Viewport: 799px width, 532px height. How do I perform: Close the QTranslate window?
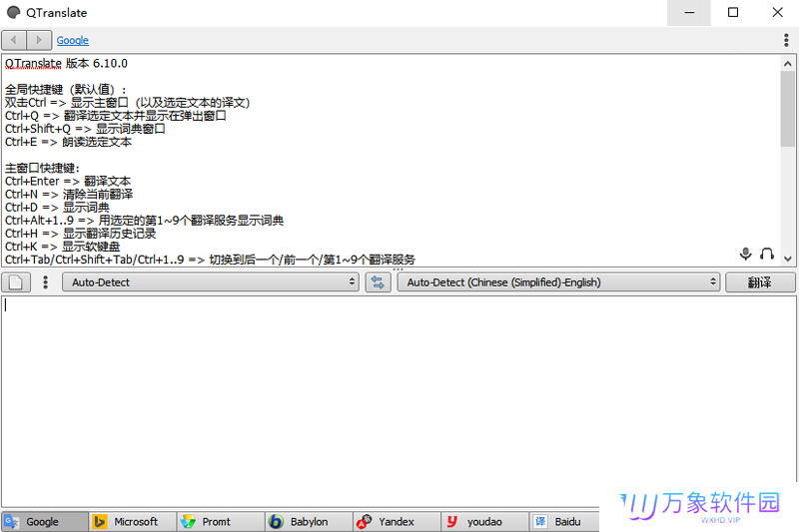point(777,13)
